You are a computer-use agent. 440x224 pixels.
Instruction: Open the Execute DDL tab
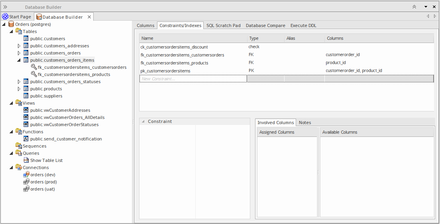[303, 25]
